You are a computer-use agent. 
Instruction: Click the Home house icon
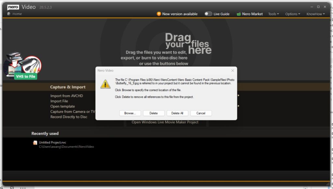[9, 14]
